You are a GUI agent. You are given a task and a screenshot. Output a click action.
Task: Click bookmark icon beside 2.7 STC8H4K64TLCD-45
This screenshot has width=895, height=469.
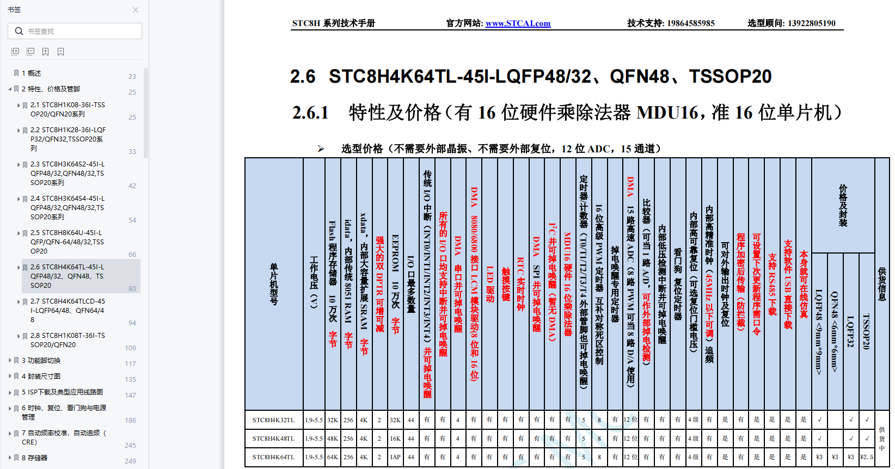(25, 301)
